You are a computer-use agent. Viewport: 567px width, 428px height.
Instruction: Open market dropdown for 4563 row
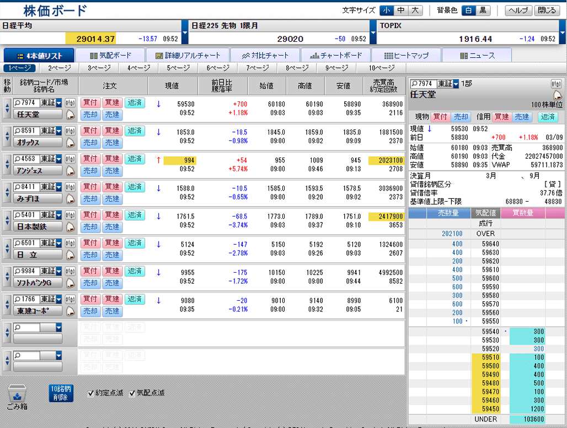[58, 159]
